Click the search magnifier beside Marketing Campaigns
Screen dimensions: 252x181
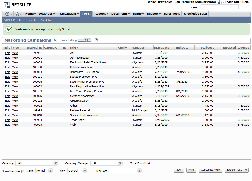pyautogui.click(x=55, y=40)
